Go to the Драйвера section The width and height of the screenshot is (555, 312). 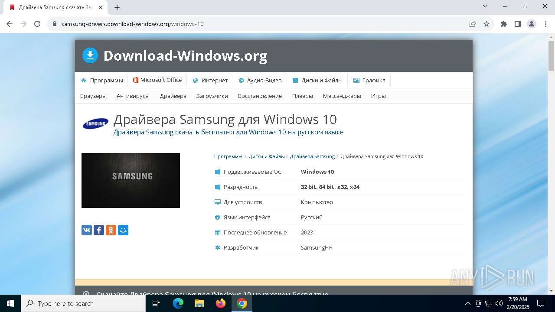(x=173, y=96)
